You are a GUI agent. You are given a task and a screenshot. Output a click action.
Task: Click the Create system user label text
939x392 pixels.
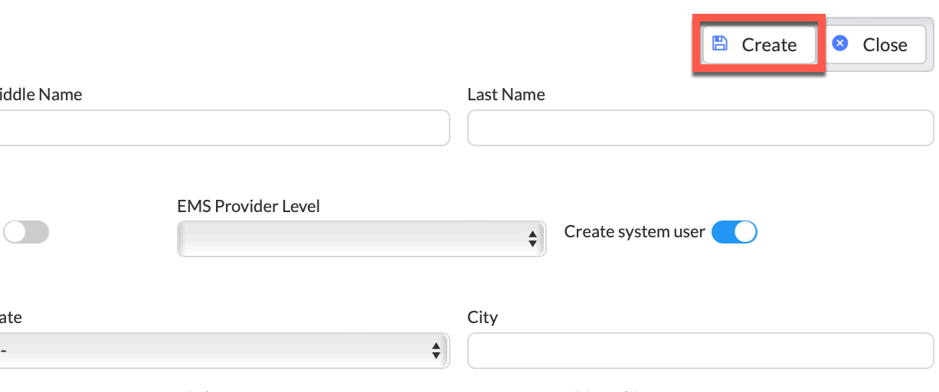point(634,232)
